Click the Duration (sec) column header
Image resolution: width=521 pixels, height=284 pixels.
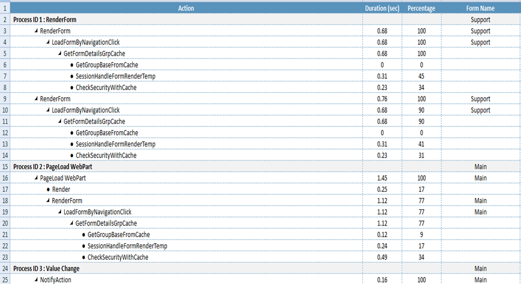click(382, 8)
